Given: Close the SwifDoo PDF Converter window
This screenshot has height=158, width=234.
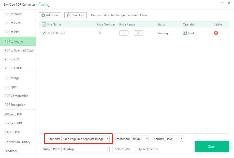Looking at the screenshot, I should [229, 3].
